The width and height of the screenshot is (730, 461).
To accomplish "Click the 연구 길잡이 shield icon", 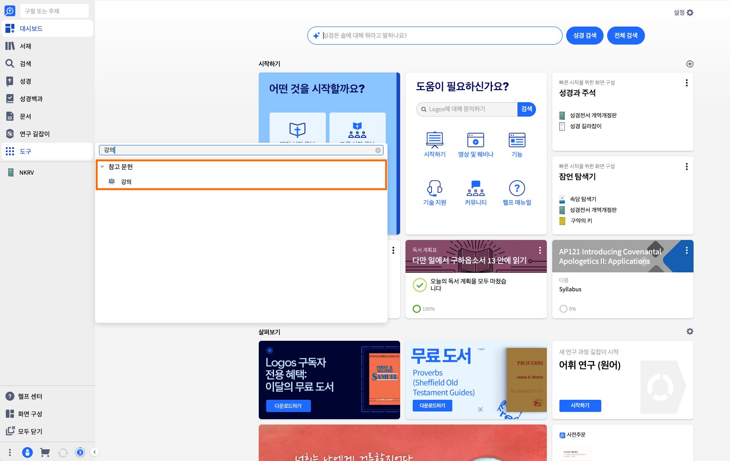I will (x=10, y=134).
